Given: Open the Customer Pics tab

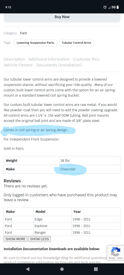Looking at the screenshot, I should [86, 59].
